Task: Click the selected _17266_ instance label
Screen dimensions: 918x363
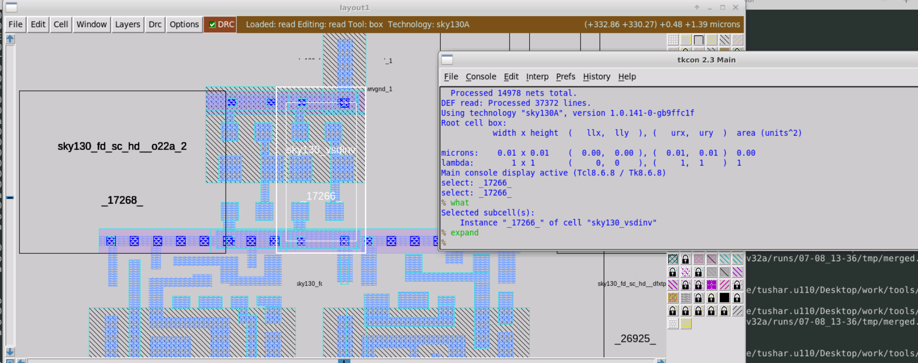Action: pos(321,196)
